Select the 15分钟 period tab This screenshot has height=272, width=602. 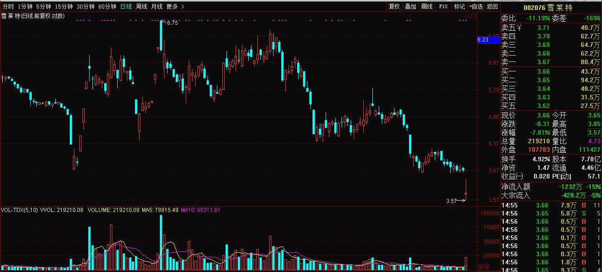coord(64,6)
